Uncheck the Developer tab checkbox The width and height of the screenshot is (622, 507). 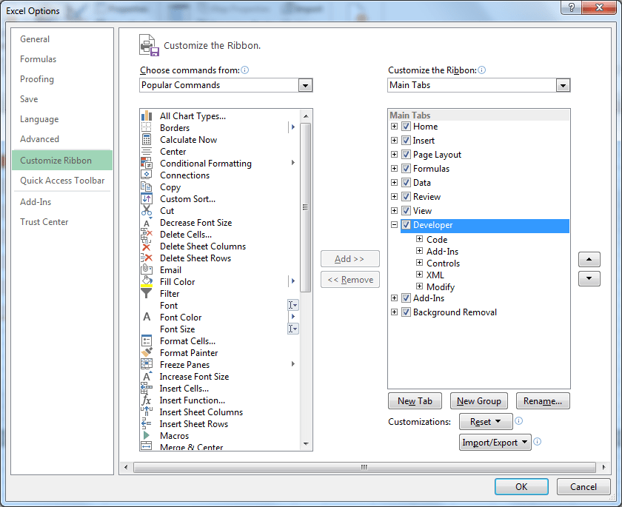click(x=406, y=225)
